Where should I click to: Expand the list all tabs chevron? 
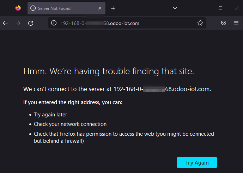coord(175,8)
